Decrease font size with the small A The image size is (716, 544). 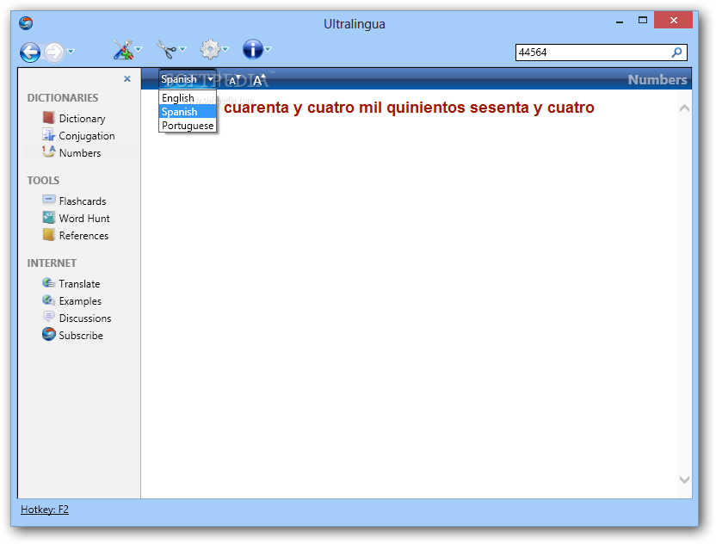(234, 80)
